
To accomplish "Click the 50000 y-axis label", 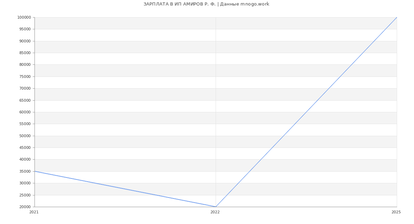I will pyautogui.click(x=25, y=136).
